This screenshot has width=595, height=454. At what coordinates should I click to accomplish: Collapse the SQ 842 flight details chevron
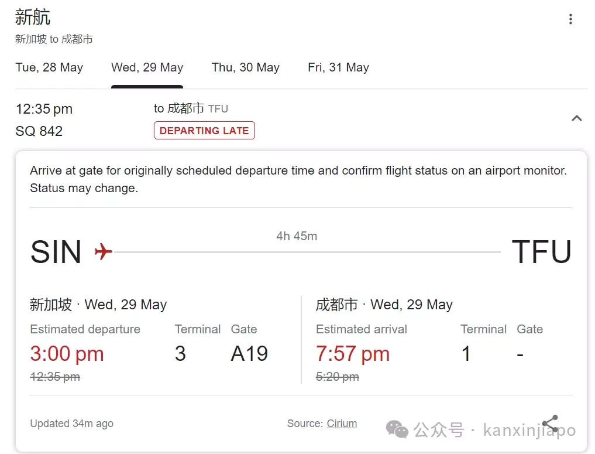tap(577, 118)
